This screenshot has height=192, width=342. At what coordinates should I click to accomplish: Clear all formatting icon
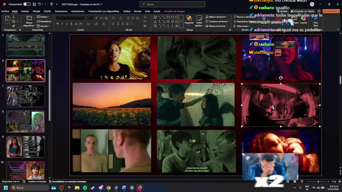pos(106,18)
